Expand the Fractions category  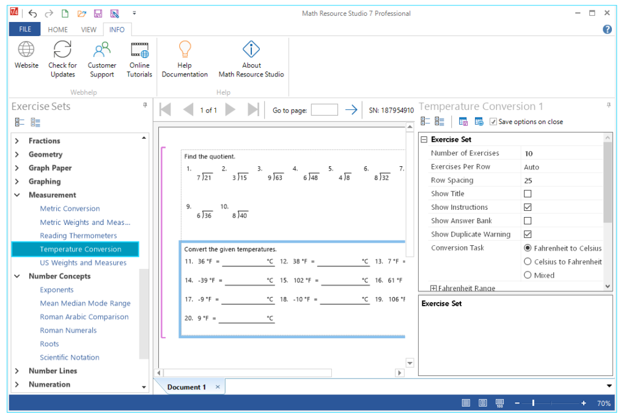pos(17,141)
